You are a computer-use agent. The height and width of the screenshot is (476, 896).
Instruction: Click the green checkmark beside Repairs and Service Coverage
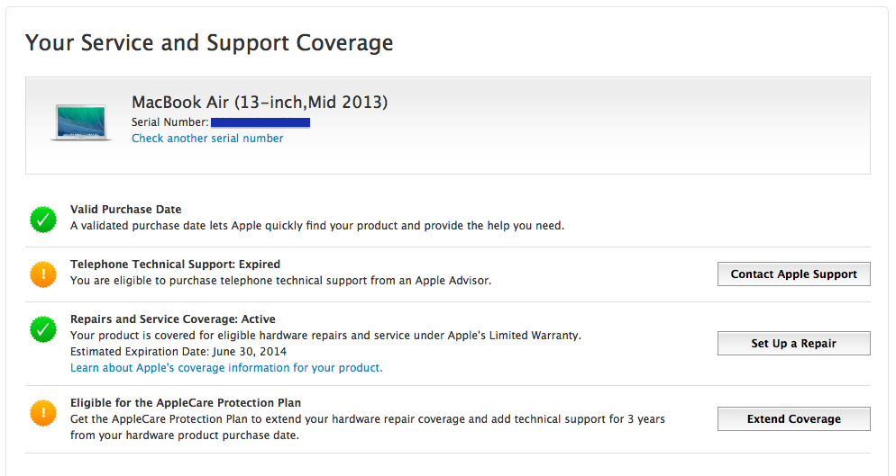(x=43, y=329)
